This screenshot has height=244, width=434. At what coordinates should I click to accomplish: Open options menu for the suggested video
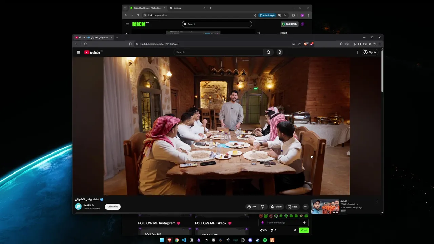[377, 201]
